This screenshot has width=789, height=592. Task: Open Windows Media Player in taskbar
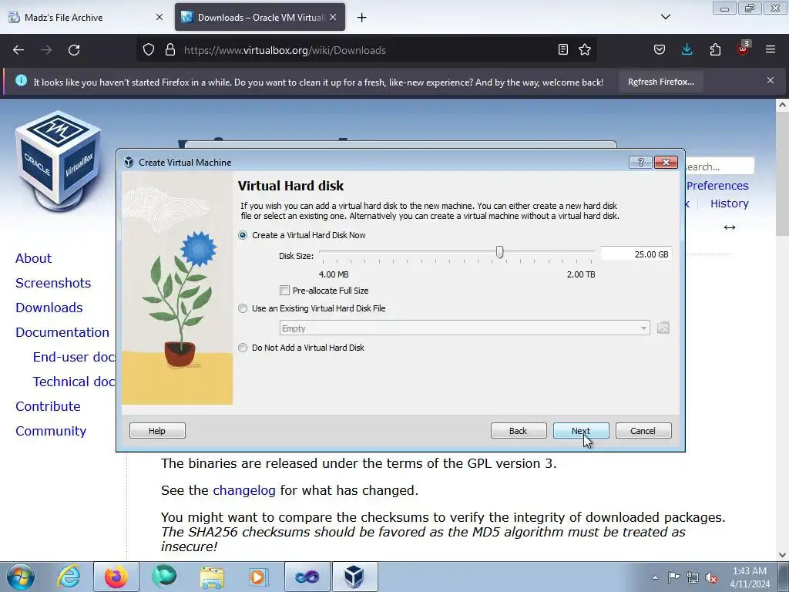coord(259,577)
